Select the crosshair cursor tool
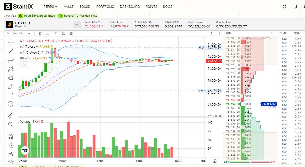 (11, 42)
